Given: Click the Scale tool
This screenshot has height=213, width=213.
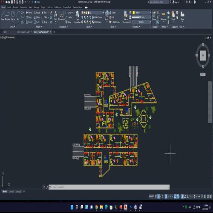Looking at the screenshot, I should tap(37, 22).
